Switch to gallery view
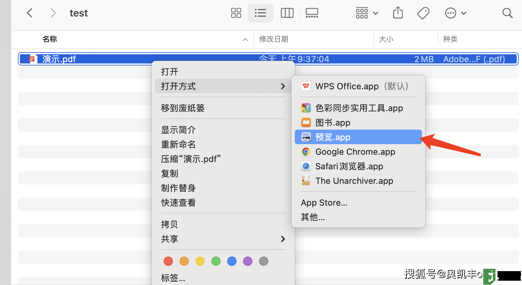 point(312,13)
